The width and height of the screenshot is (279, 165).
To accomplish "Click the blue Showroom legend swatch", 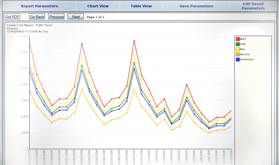I will 237,59.
